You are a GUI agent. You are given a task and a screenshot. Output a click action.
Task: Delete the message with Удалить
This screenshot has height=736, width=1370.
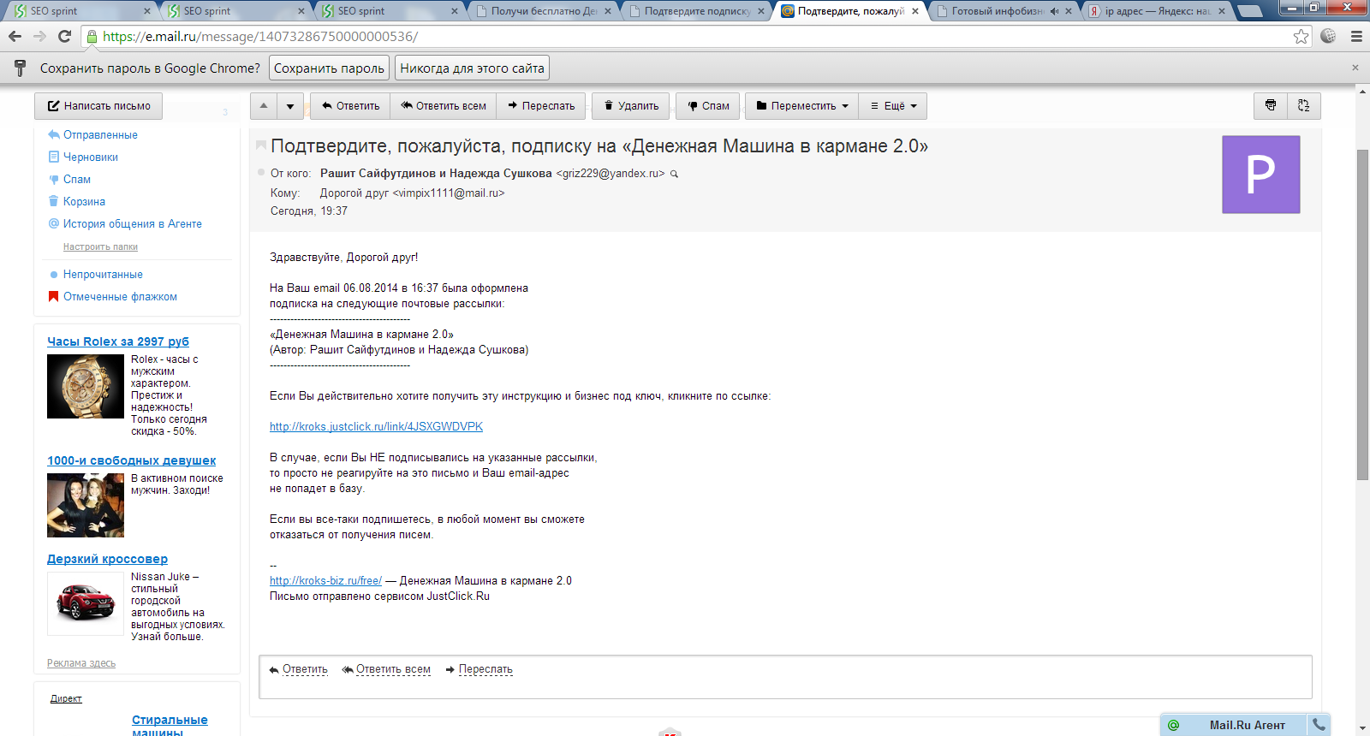click(x=631, y=106)
